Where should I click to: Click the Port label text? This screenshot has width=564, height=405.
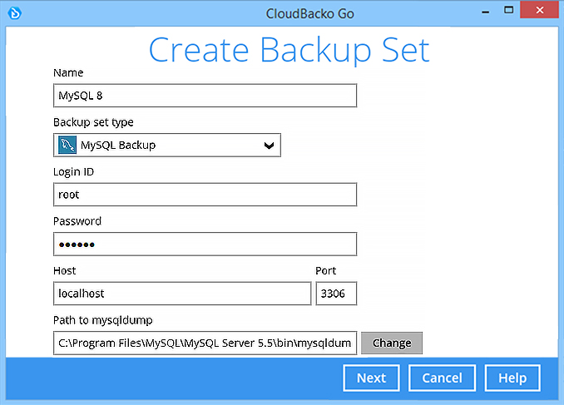tap(325, 270)
